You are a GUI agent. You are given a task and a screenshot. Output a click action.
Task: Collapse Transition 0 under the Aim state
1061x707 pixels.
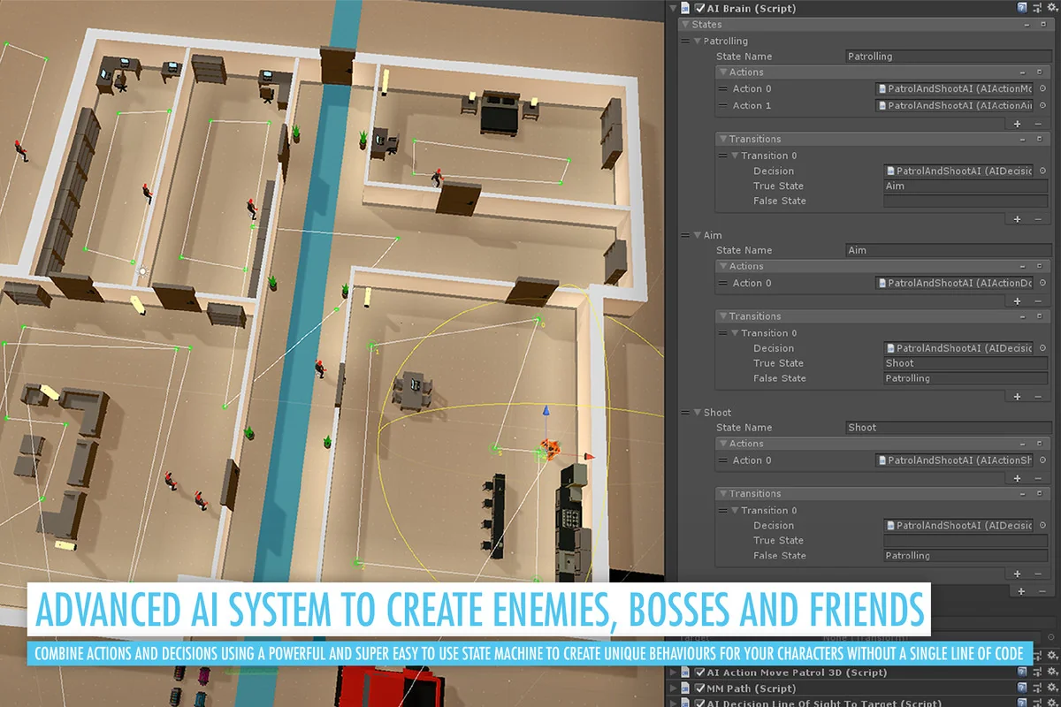tap(735, 332)
